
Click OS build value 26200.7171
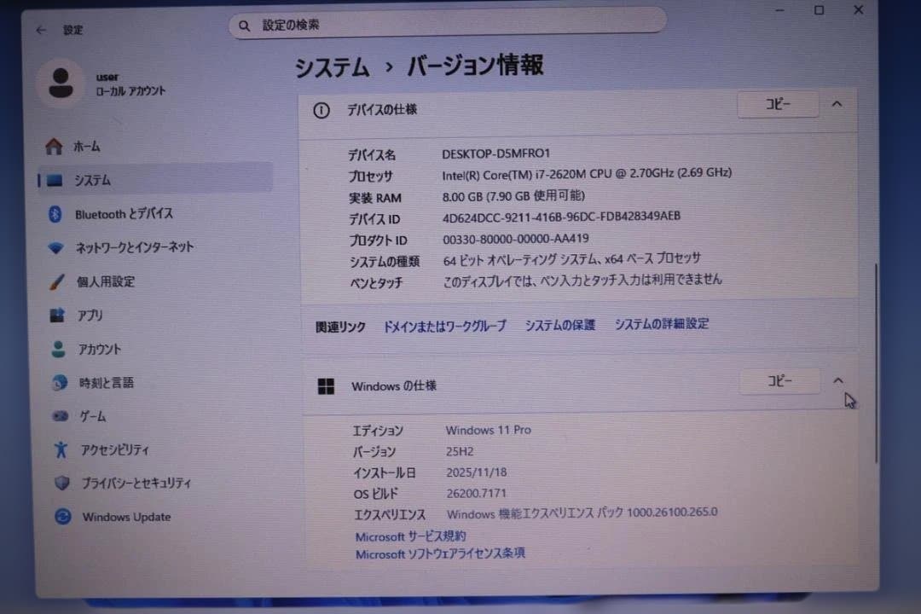[x=476, y=493]
